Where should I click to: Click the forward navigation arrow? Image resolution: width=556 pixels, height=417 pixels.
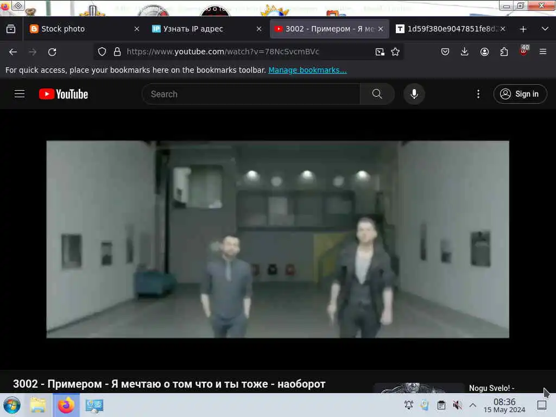[x=33, y=52]
